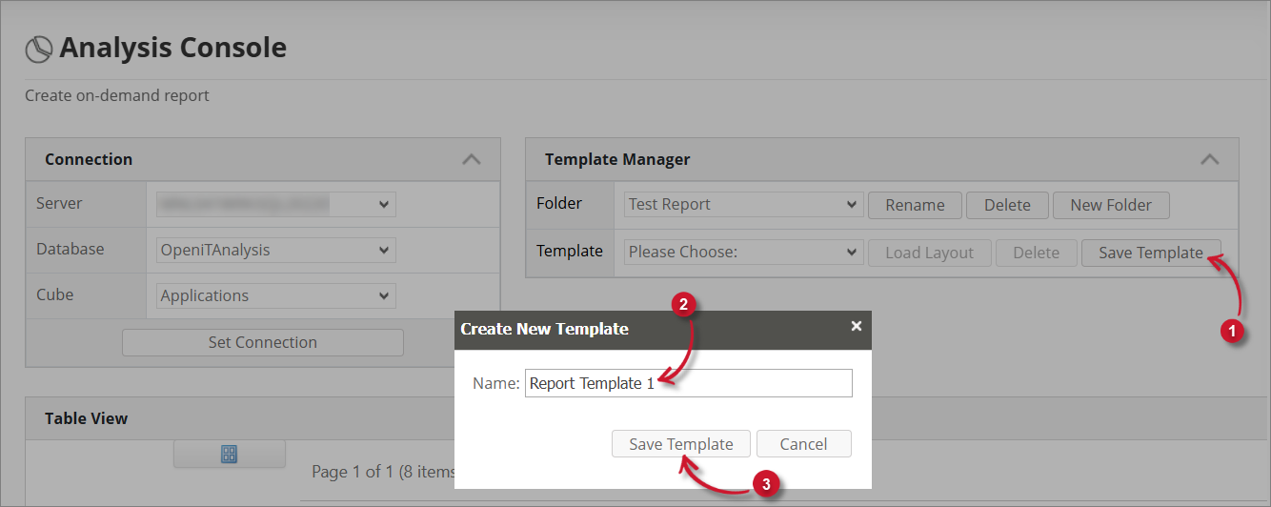Open the Server dropdown

[x=276, y=204]
